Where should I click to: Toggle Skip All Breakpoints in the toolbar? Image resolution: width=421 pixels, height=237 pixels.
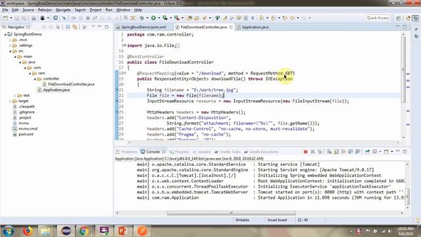click(64, 18)
